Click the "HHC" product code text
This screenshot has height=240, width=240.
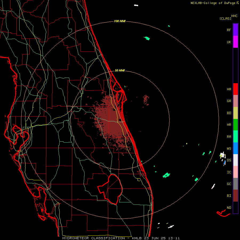tap(234, 16)
